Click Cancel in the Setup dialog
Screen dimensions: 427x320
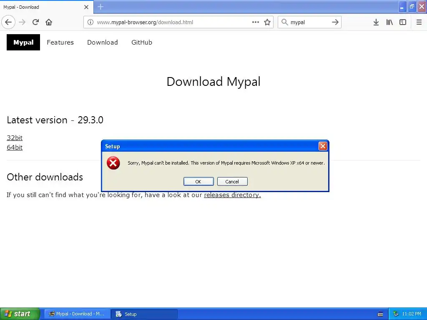(232, 182)
